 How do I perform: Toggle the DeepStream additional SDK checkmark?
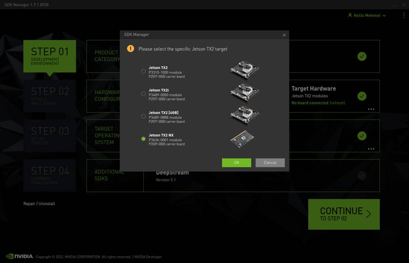click(x=362, y=175)
